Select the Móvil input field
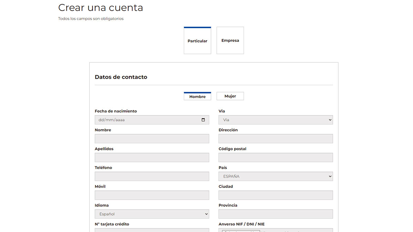 click(152, 195)
